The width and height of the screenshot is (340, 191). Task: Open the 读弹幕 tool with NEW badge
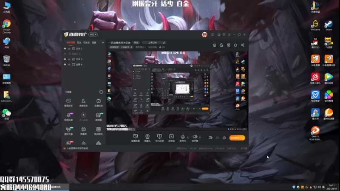click(x=99, y=117)
